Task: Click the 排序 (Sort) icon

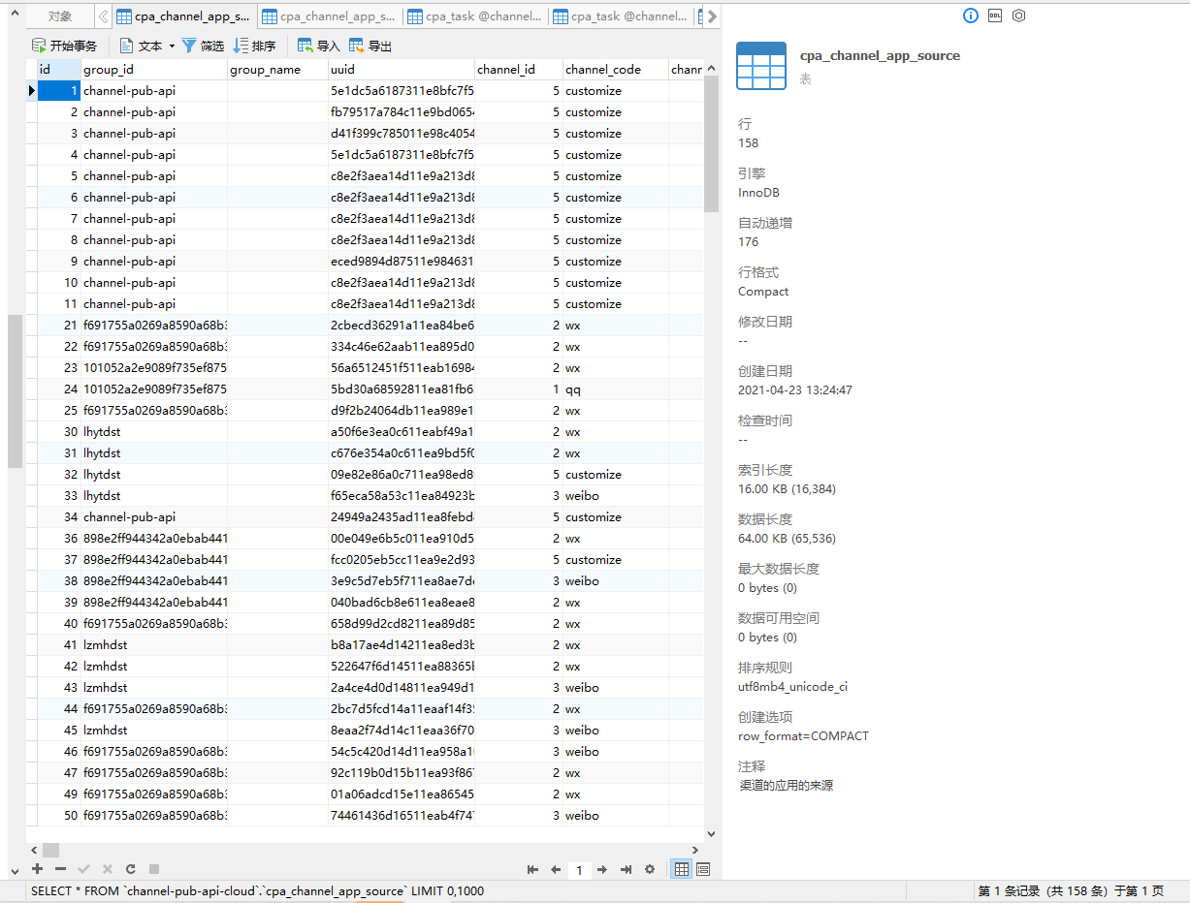Action: (x=241, y=46)
